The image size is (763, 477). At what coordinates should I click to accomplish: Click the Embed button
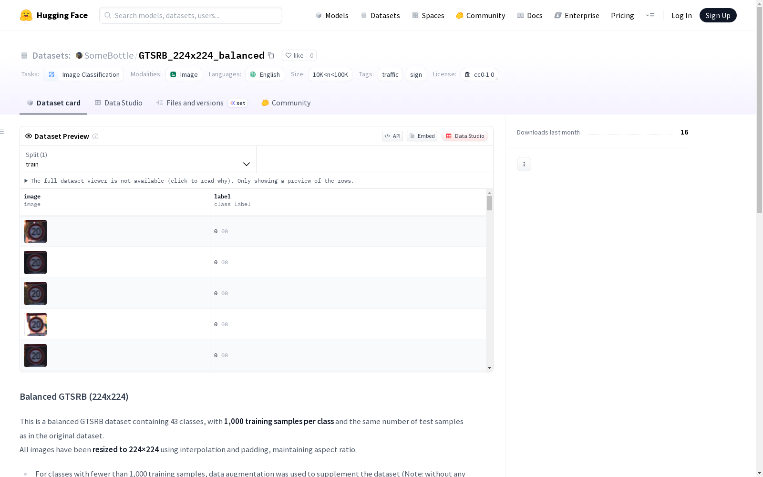pos(422,136)
